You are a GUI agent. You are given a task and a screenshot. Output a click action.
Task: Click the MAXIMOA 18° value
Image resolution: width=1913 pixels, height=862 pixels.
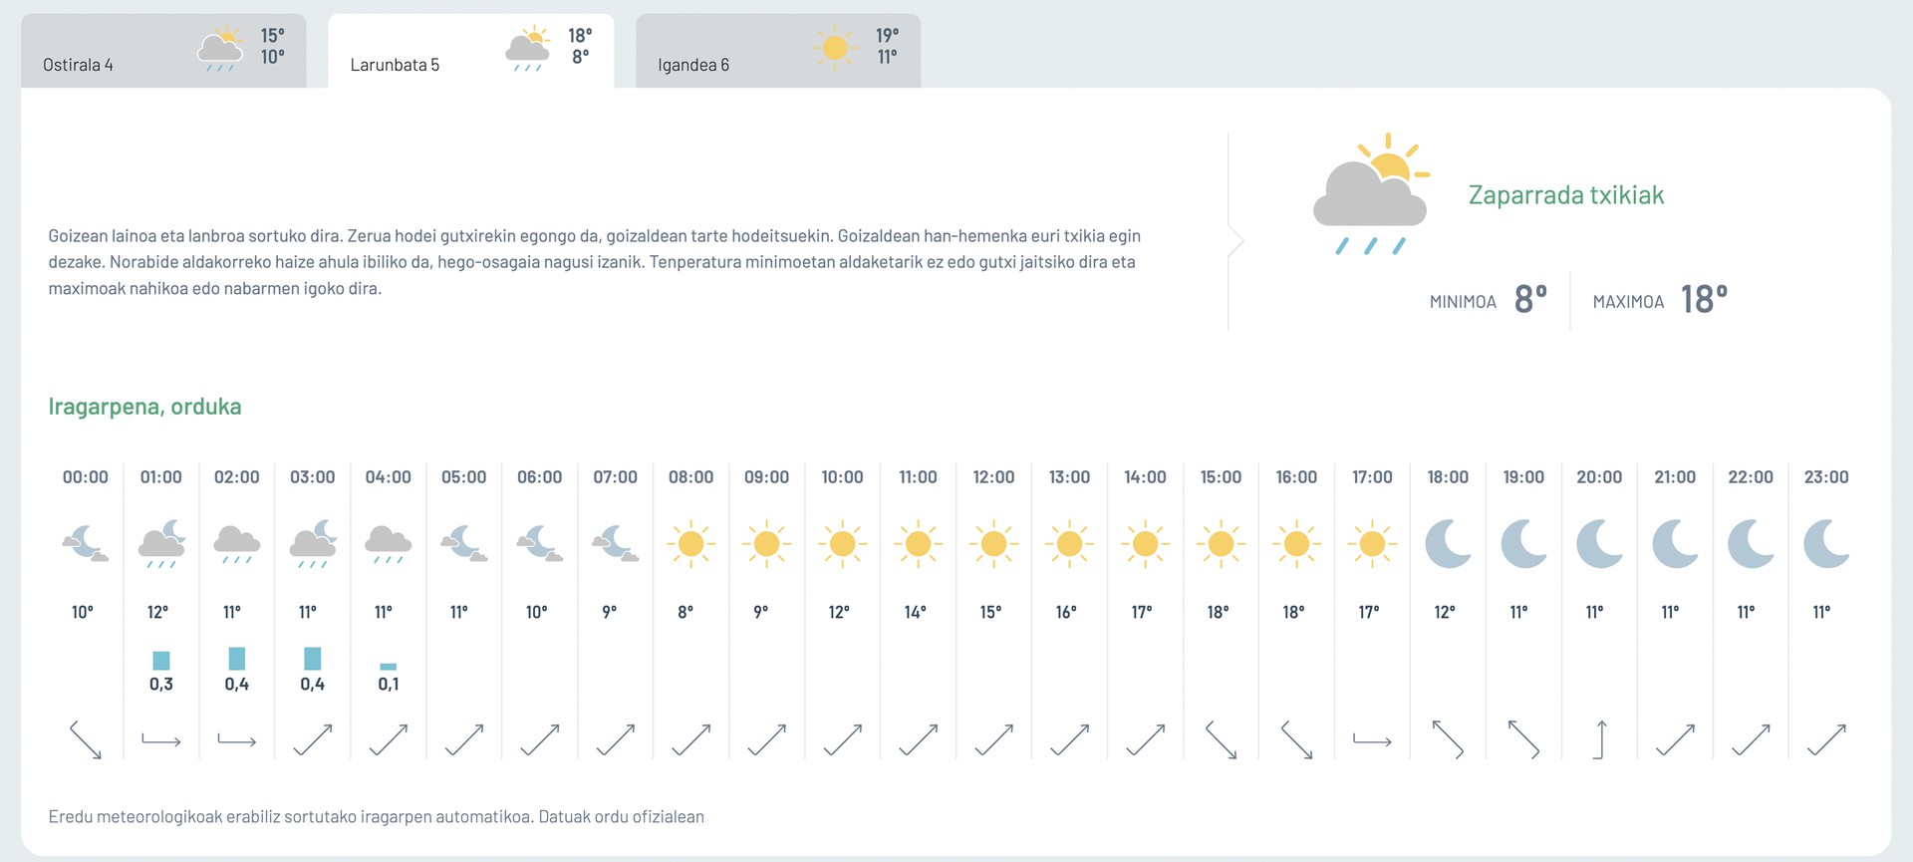[x=1704, y=299]
